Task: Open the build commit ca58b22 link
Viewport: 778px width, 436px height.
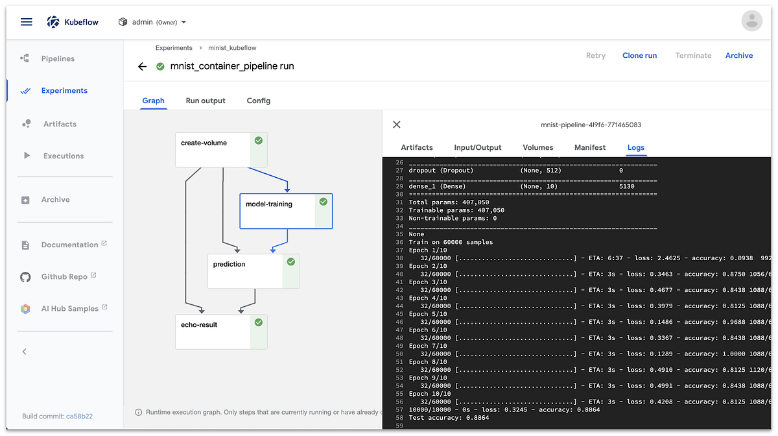Action: click(78, 417)
